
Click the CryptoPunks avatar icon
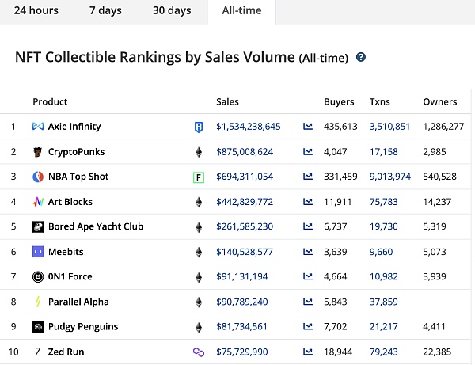pos(38,152)
